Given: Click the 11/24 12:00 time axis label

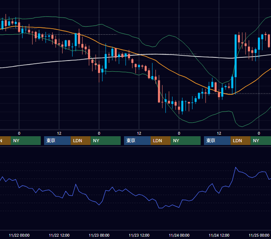Looking at the screenshot, I should tap(219, 235).
